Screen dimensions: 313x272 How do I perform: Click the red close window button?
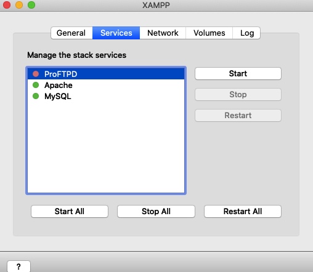pyautogui.click(x=7, y=5)
